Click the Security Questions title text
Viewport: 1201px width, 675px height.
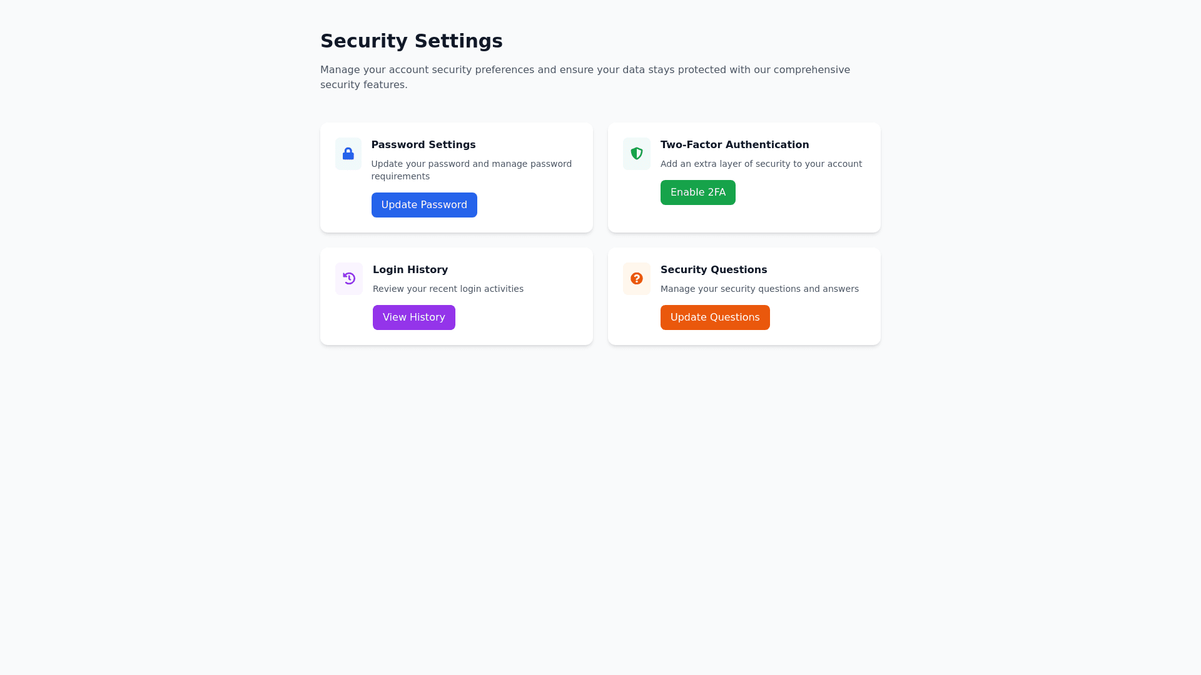click(713, 270)
